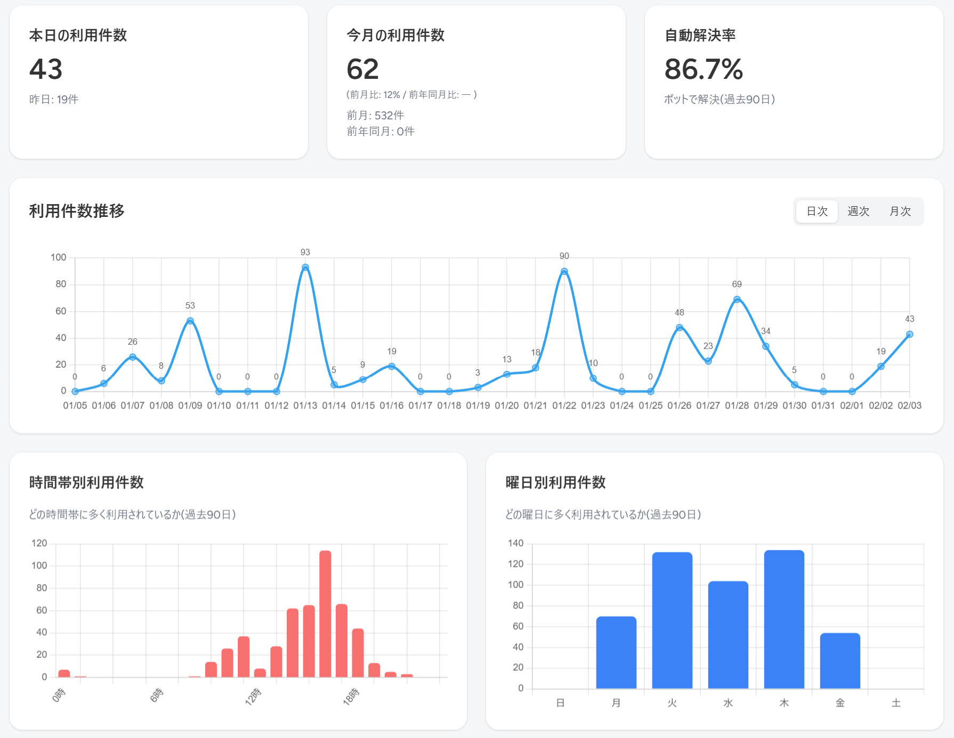Click the blue bar for 火 (Tuesday)
The width and height of the screenshot is (954, 738).
click(x=672, y=620)
